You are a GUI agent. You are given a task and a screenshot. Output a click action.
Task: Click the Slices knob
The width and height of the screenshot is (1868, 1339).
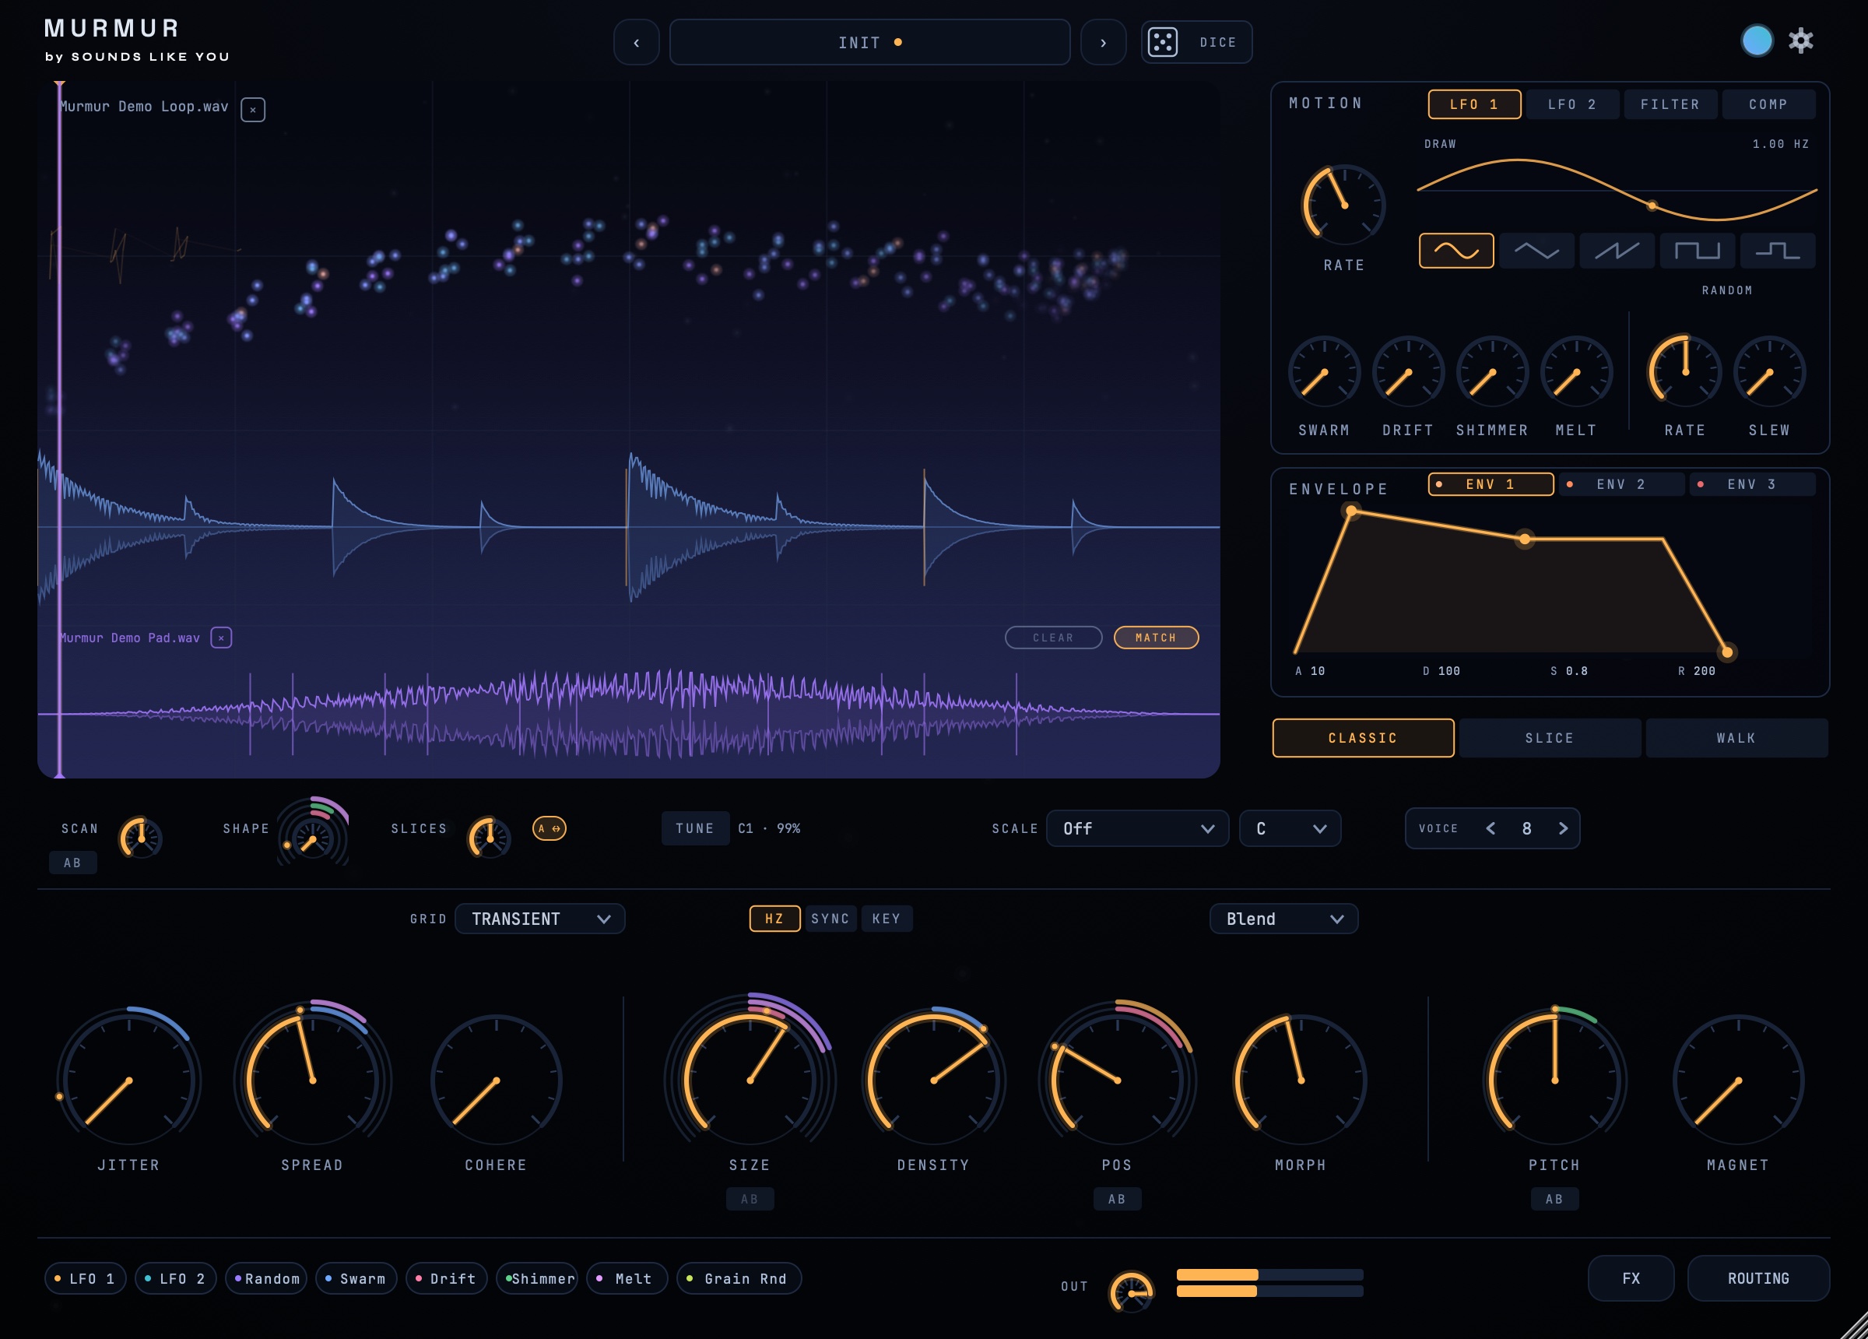490,838
